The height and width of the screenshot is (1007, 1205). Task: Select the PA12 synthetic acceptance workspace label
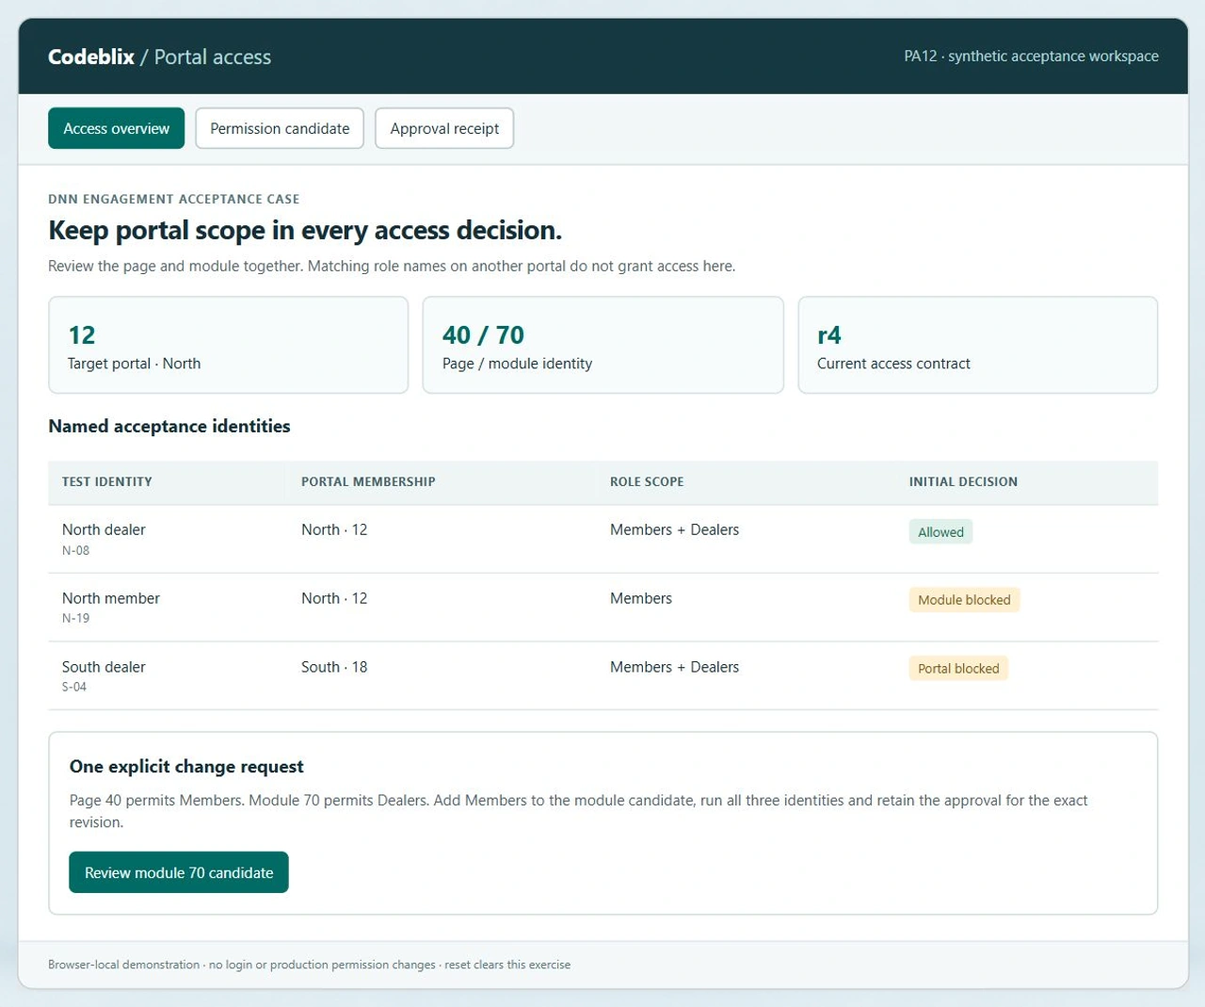point(1031,57)
